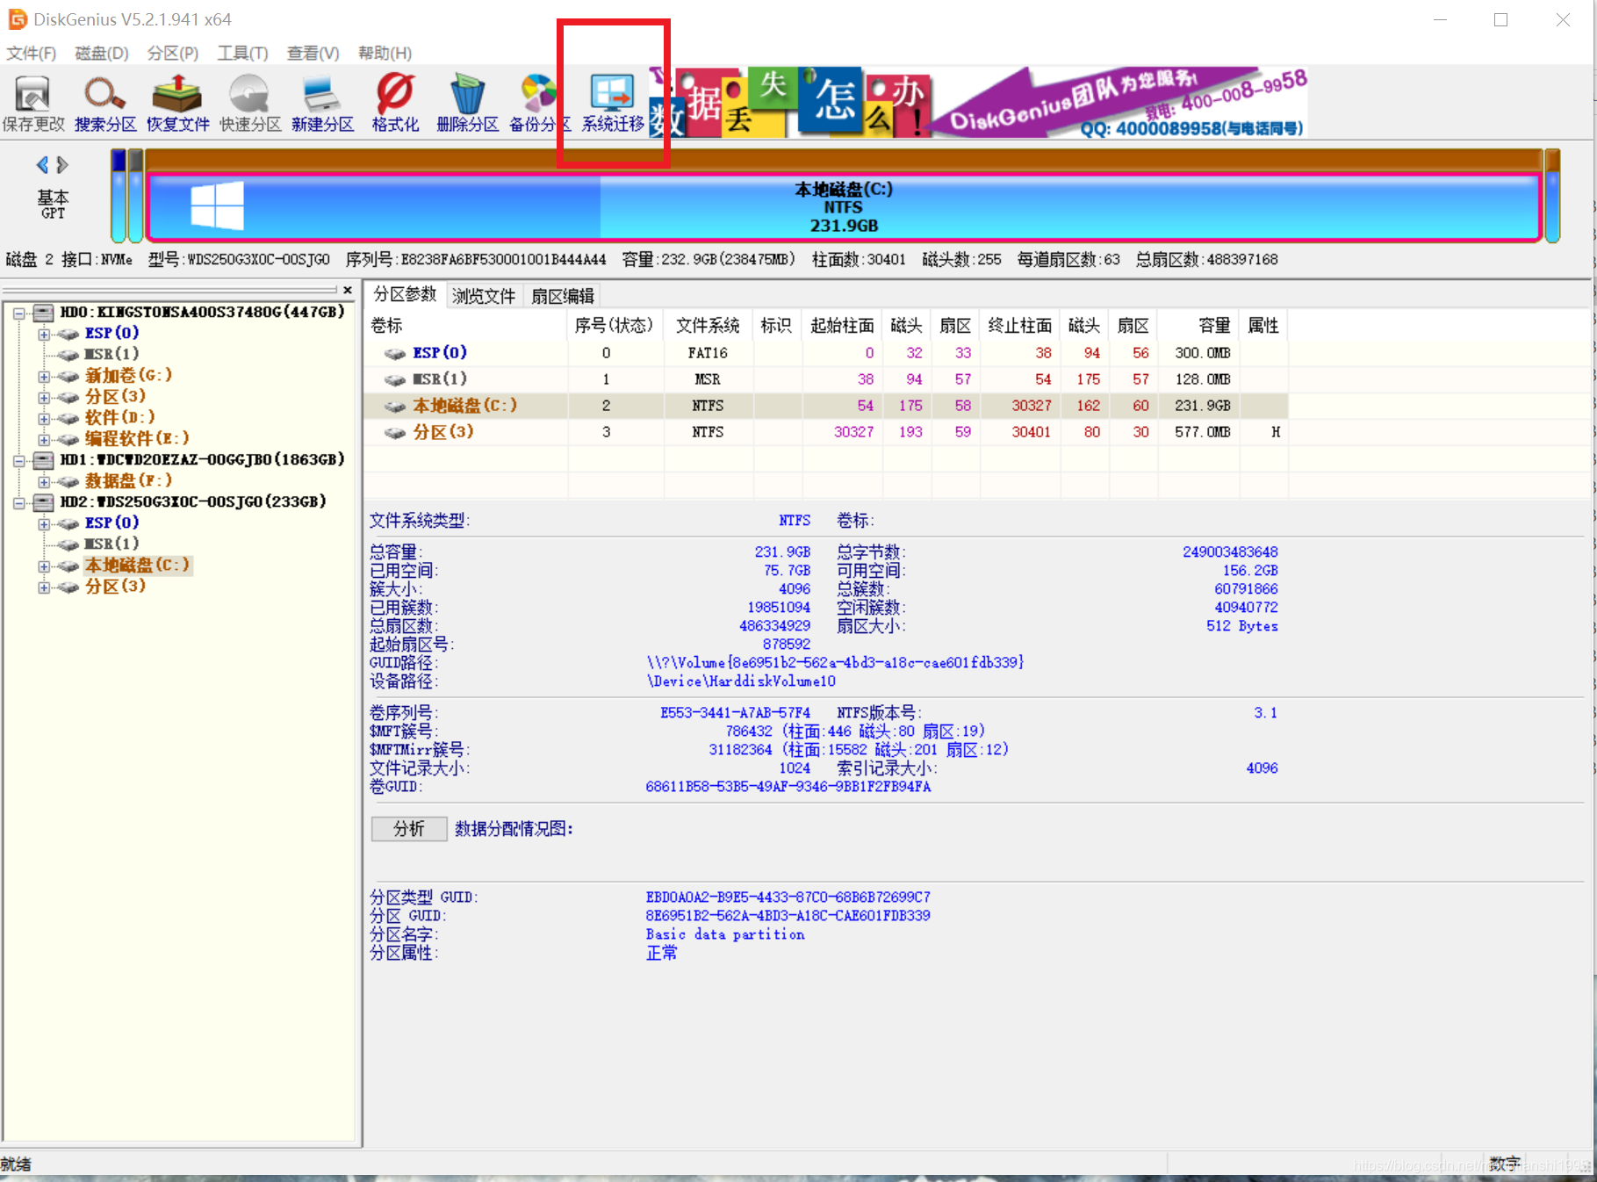Screen dimensions: 1597x1182
Task: Switch to the 浏览文件 tab
Action: (484, 296)
